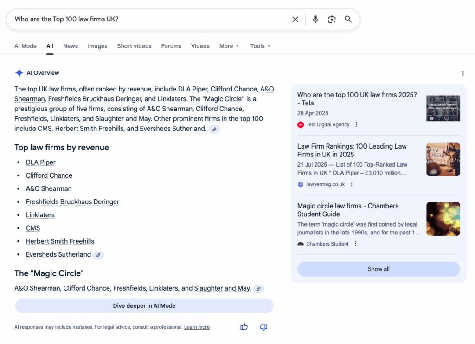This screenshot has height=344, width=475.
Task: Start voice search with microphone icon
Action: (x=315, y=19)
